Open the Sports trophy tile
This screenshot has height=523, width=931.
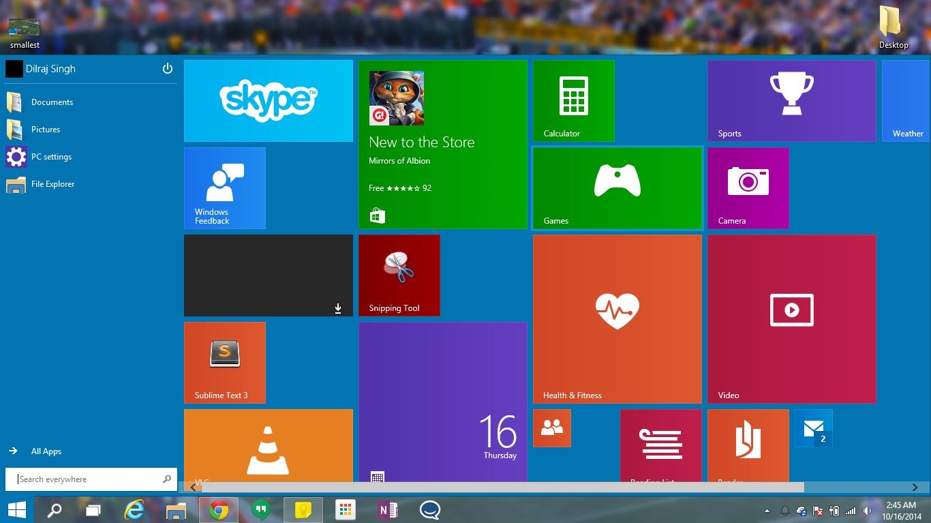click(x=791, y=101)
